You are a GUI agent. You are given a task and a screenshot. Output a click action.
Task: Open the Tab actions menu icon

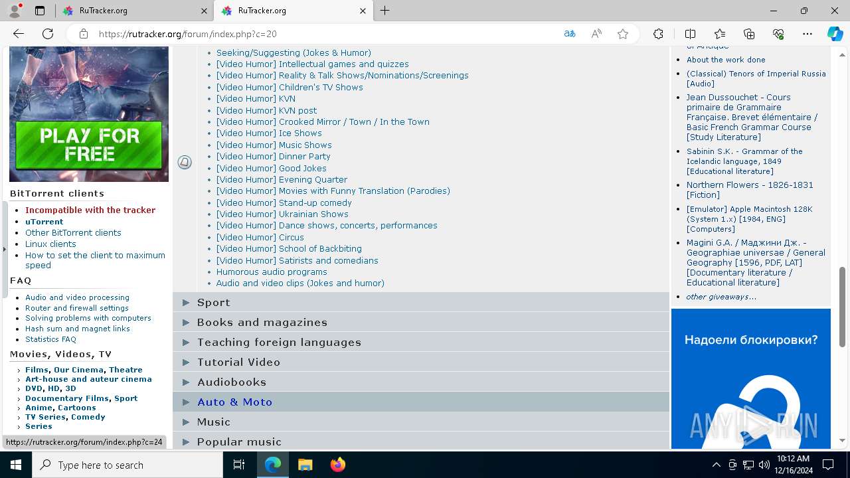(40, 11)
